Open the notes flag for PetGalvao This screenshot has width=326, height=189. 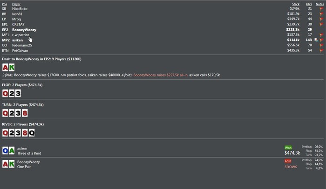[x=321, y=50]
